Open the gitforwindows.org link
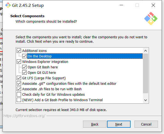The image size is (164, 134). (24, 116)
